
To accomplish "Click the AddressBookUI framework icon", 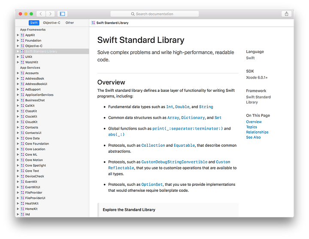I will click(x=22, y=84).
